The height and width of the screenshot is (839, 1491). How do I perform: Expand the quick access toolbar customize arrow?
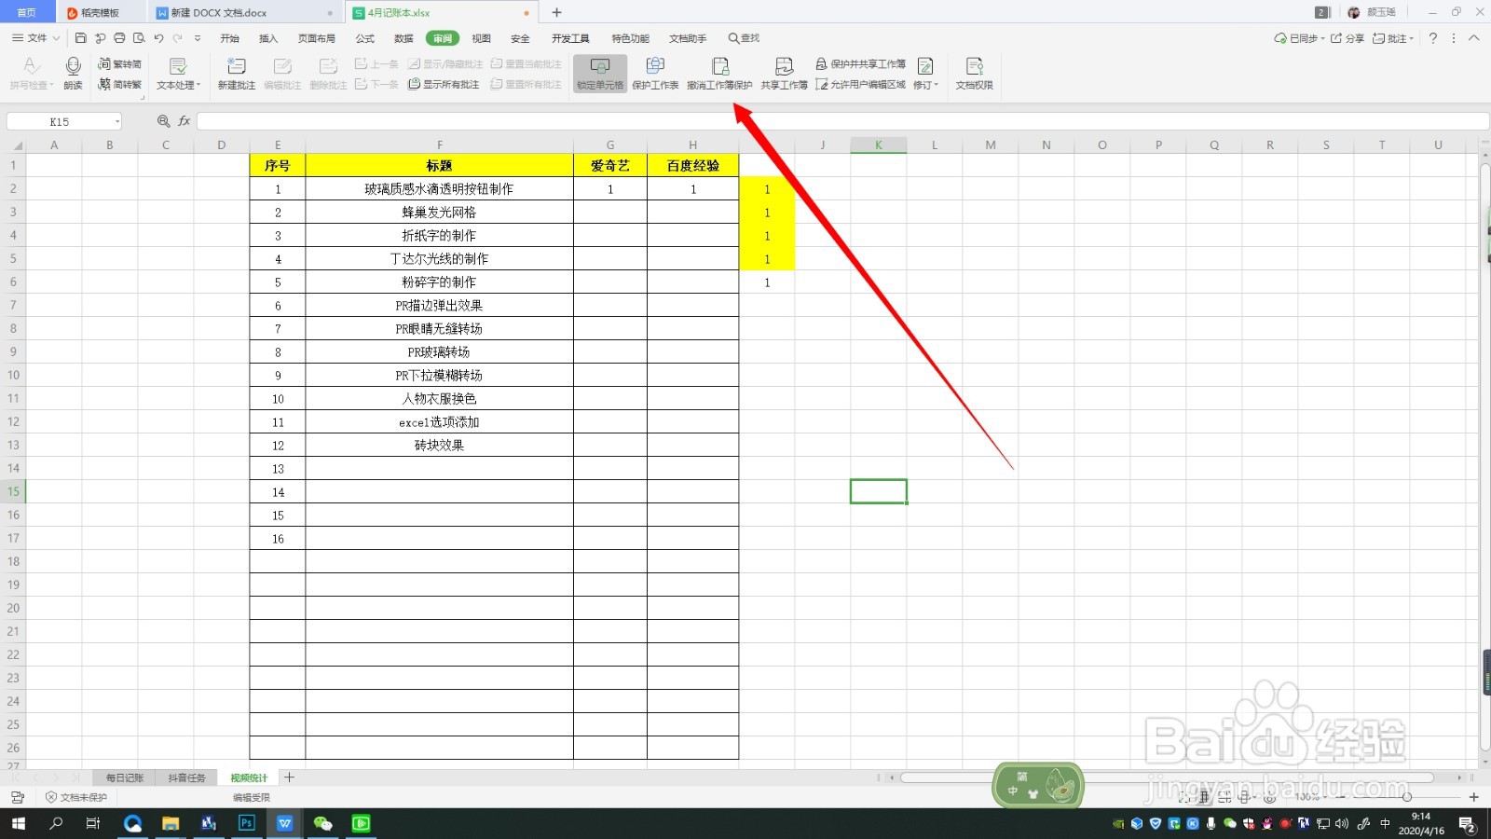pos(198,38)
